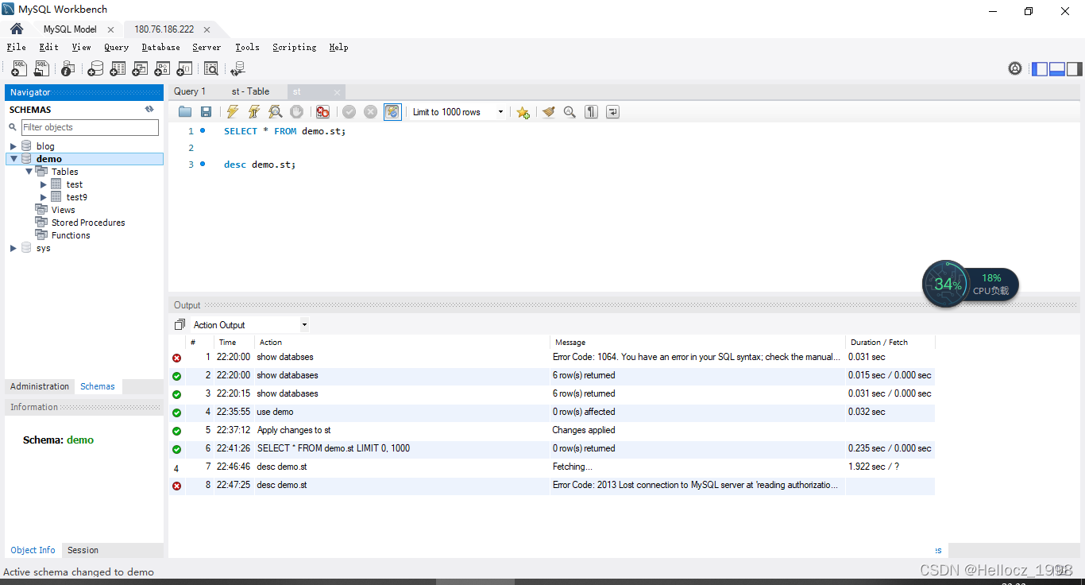Expand the sys schema
Image resolution: width=1085 pixels, height=585 pixels.
click(x=13, y=248)
